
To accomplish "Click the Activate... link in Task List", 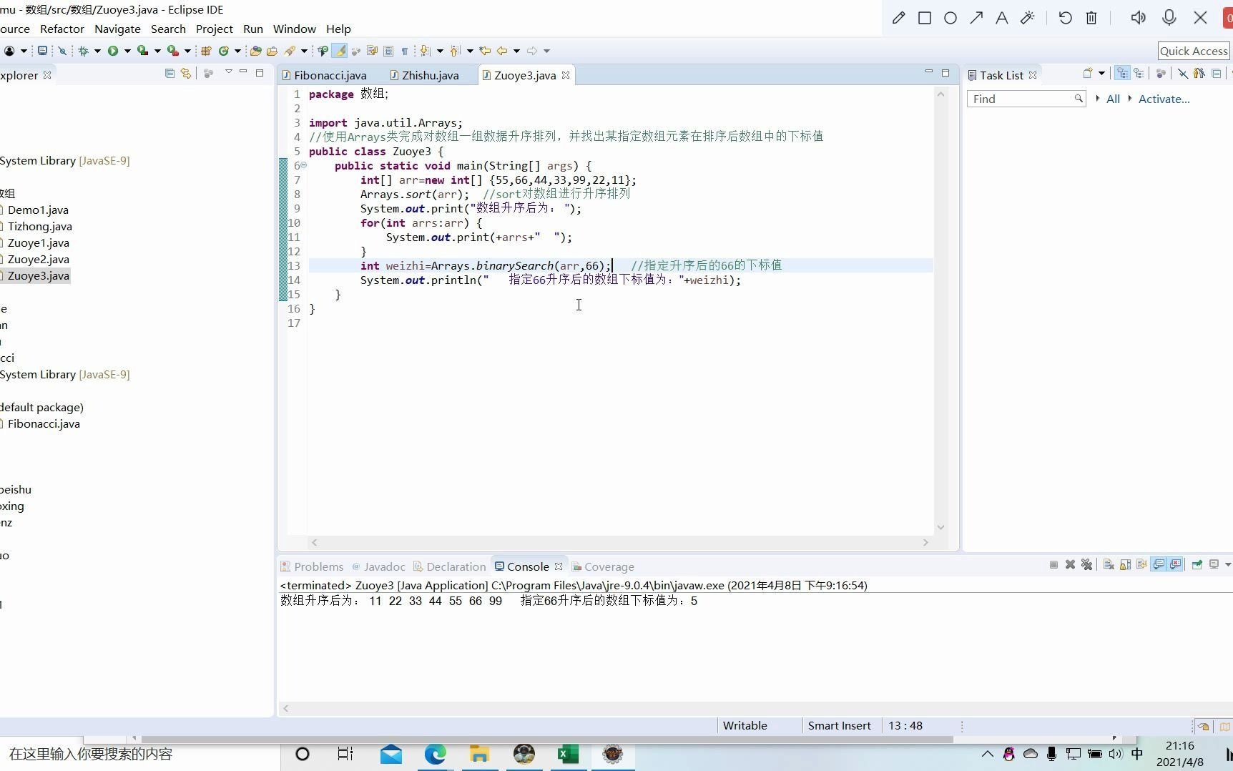I will [x=1164, y=99].
